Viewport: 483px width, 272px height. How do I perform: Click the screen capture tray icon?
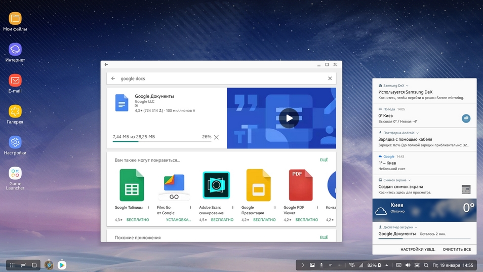tap(417, 265)
